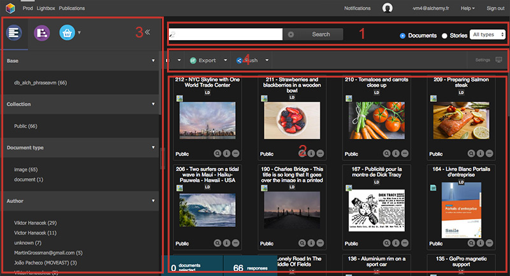Open vm4@alchemy.fr account link
The height and width of the screenshot is (276, 510).
(430, 8)
